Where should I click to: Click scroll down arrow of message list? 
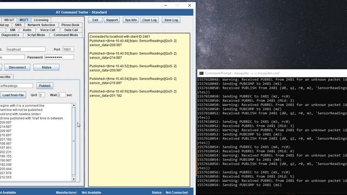click(74, 179)
